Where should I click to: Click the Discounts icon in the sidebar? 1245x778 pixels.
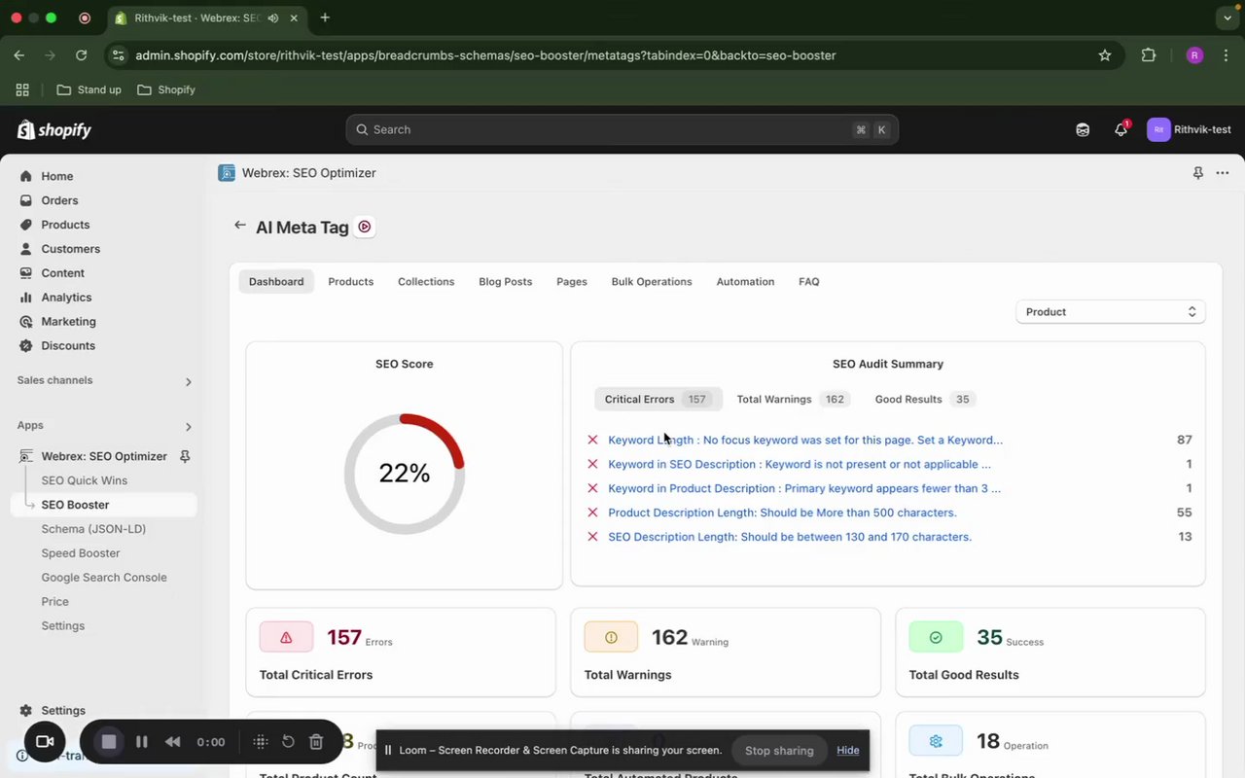26,346
